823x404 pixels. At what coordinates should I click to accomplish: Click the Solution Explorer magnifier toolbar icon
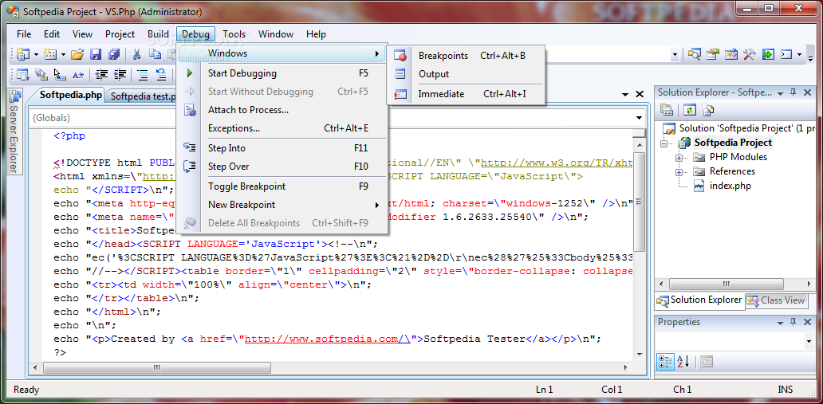pyautogui.click(x=695, y=54)
